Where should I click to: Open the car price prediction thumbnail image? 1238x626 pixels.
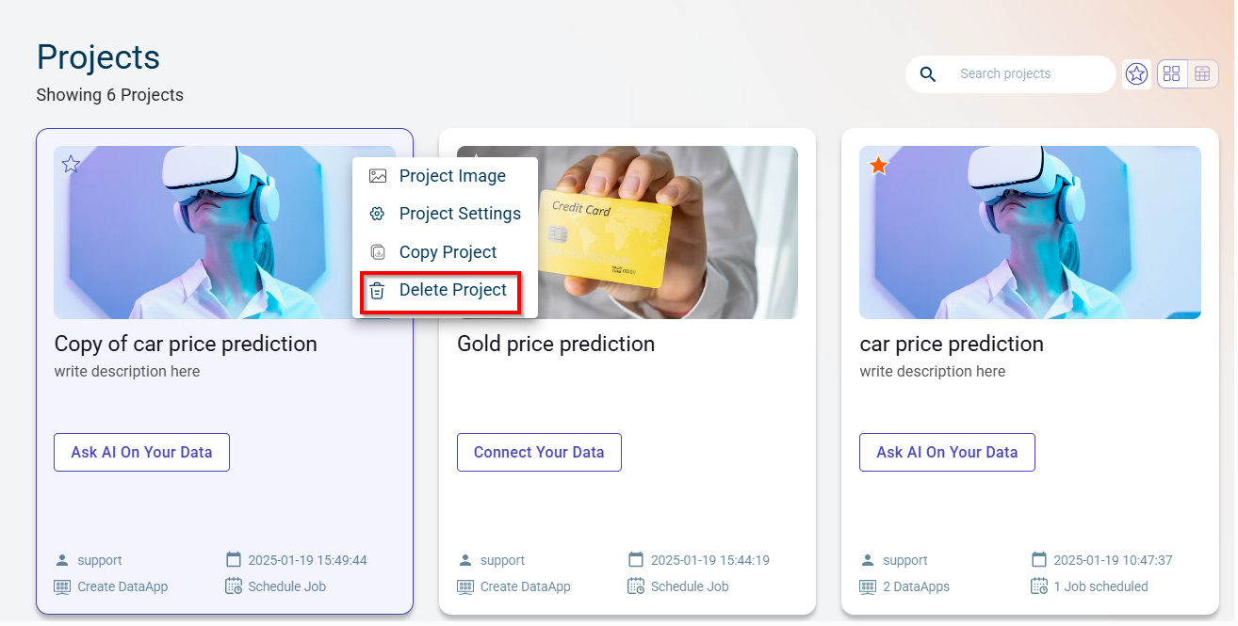(x=1030, y=233)
